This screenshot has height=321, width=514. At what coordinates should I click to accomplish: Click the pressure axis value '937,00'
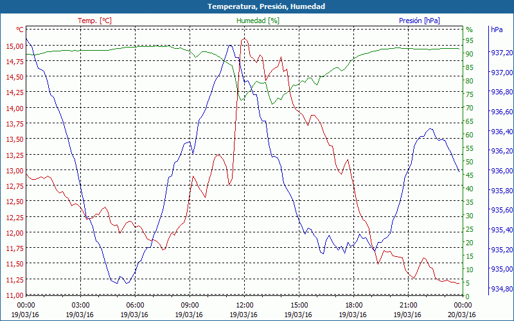[502, 73]
